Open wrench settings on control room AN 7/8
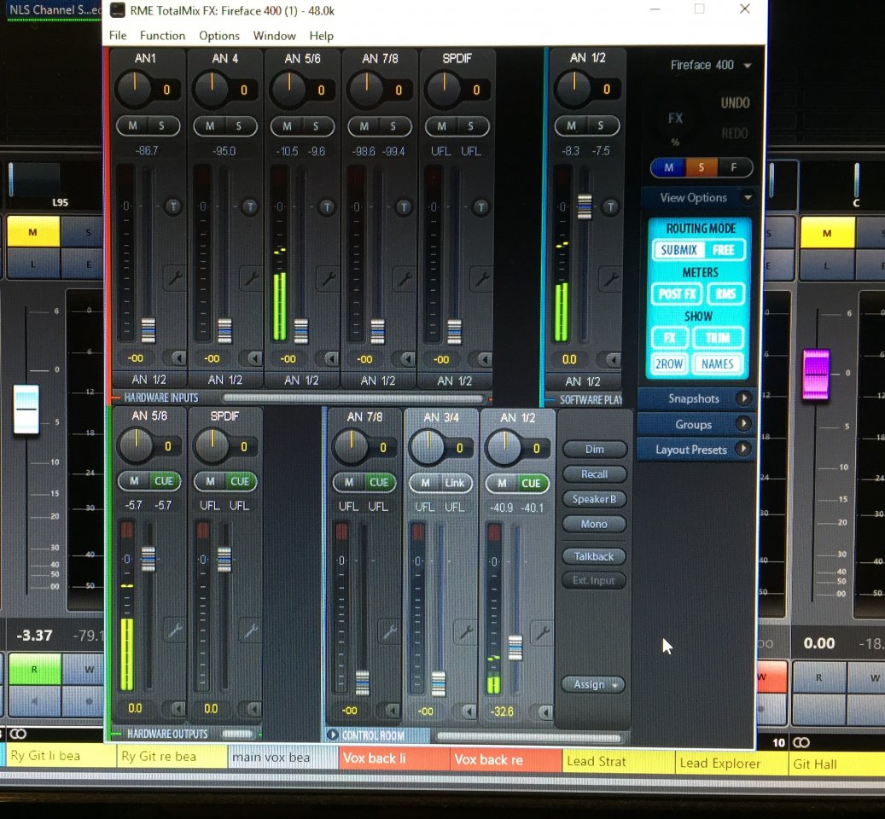Image resolution: width=885 pixels, height=819 pixels. pyautogui.click(x=389, y=632)
